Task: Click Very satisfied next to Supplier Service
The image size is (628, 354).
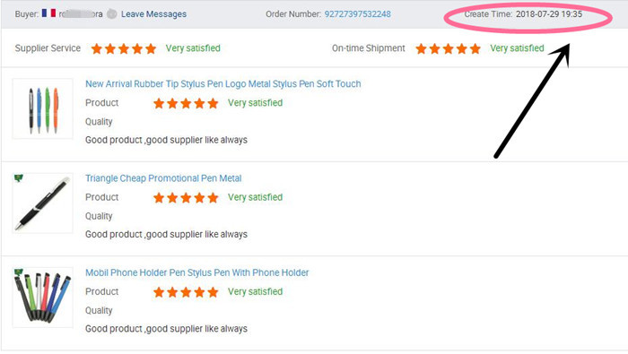Action: pos(193,48)
